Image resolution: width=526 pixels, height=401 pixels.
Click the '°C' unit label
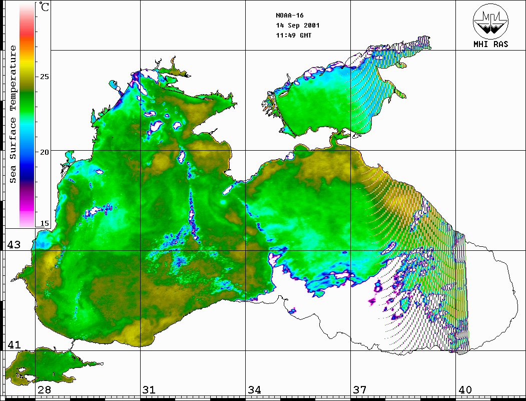pyautogui.click(x=44, y=7)
